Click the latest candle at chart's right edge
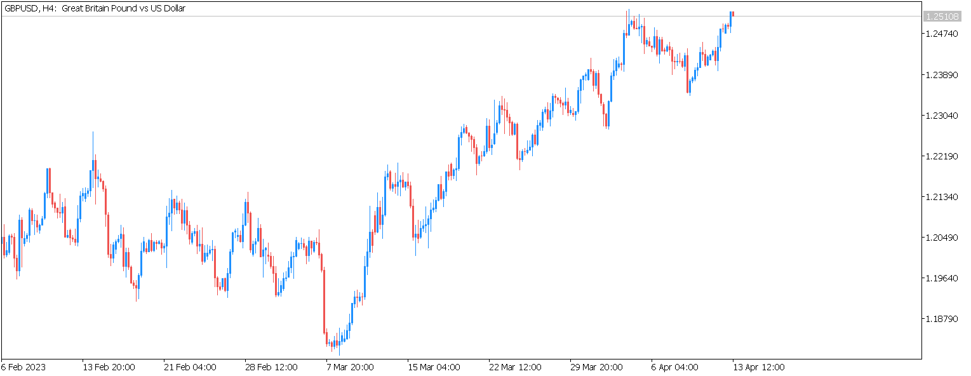The width and height of the screenshot is (971, 376). (733, 14)
